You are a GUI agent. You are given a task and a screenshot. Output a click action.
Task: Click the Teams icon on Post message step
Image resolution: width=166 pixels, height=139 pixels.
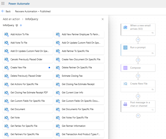click(126, 104)
